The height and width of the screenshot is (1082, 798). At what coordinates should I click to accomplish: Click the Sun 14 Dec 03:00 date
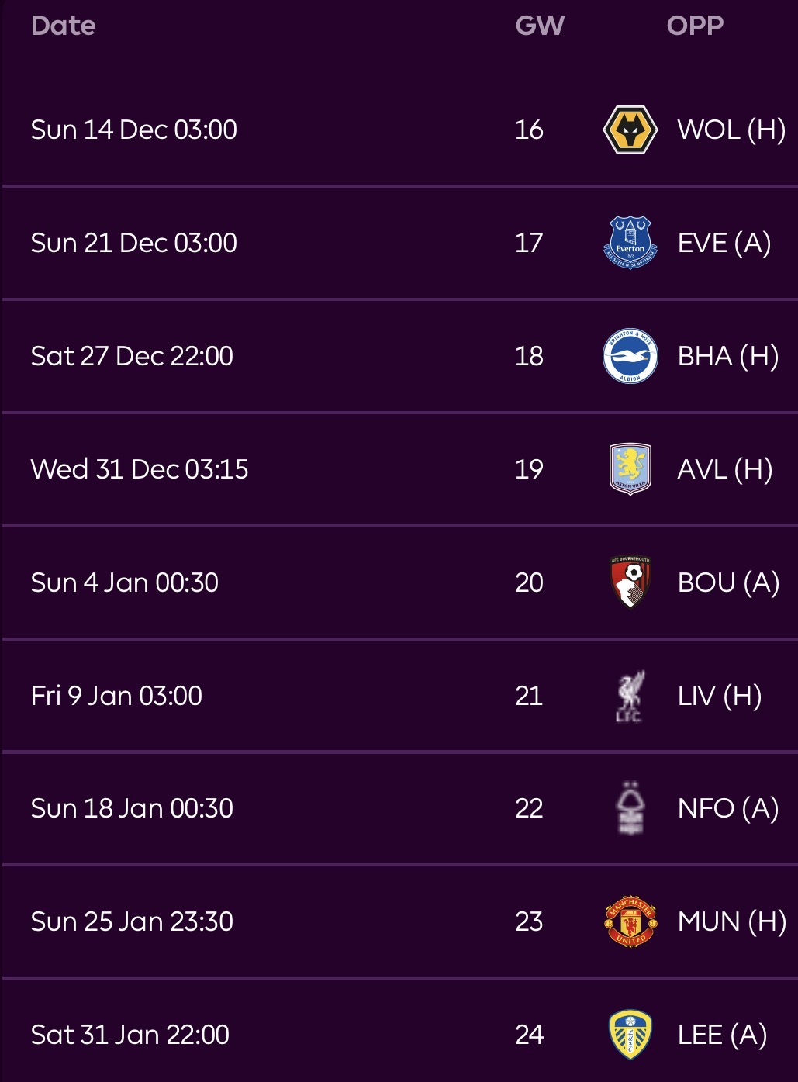click(x=134, y=130)
